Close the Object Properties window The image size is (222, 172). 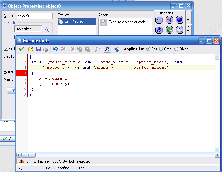189,6
